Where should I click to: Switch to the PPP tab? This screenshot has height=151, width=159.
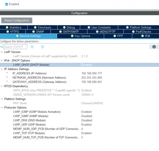tap(118, 36)
